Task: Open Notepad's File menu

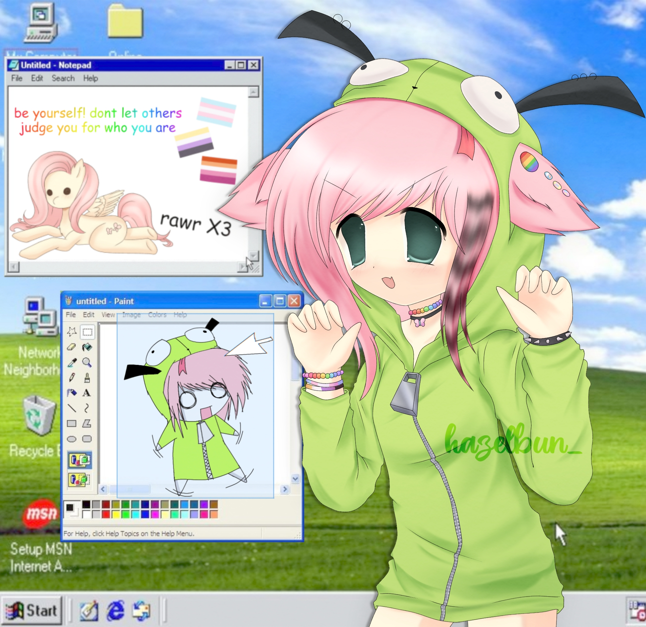Action: pyautogui.click(x=17, y=78)
